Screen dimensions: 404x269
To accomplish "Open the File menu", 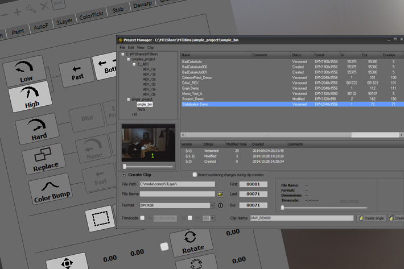I will pos(122,47).
